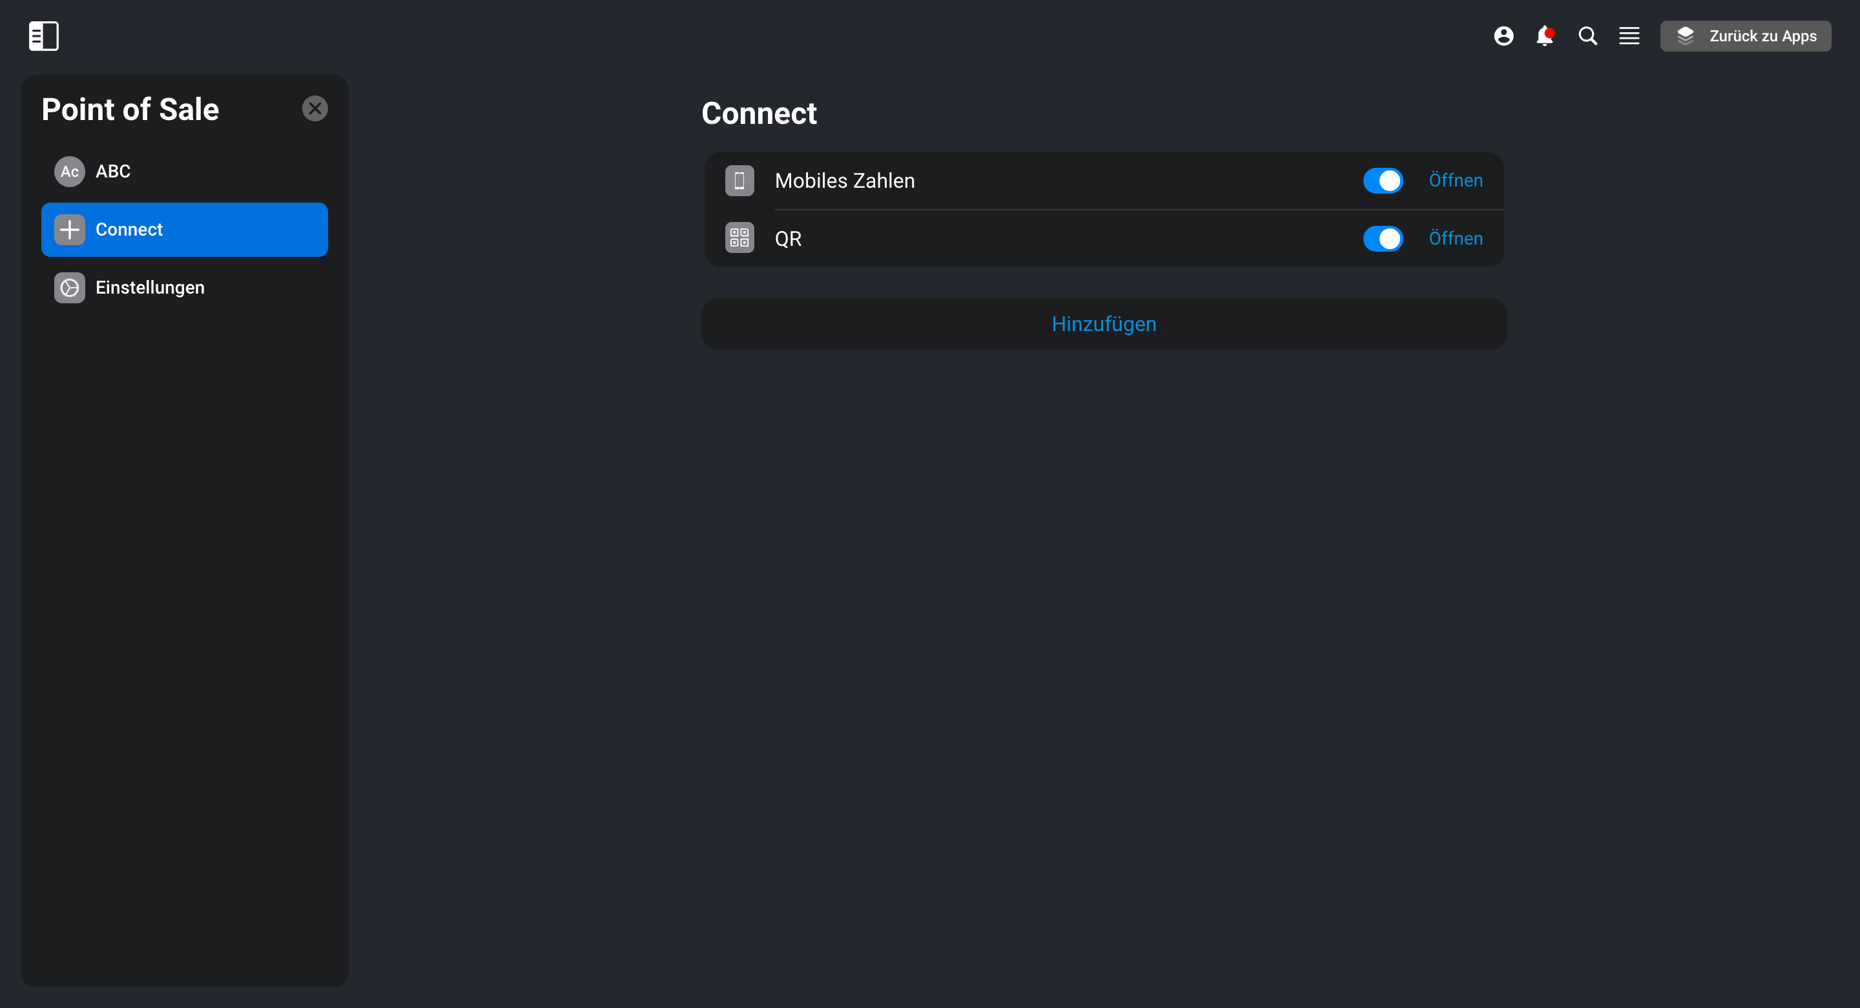Click the layers icon in Zurück button
The height and width of the screenshot is (1008, 1860).
[1685, 36]
